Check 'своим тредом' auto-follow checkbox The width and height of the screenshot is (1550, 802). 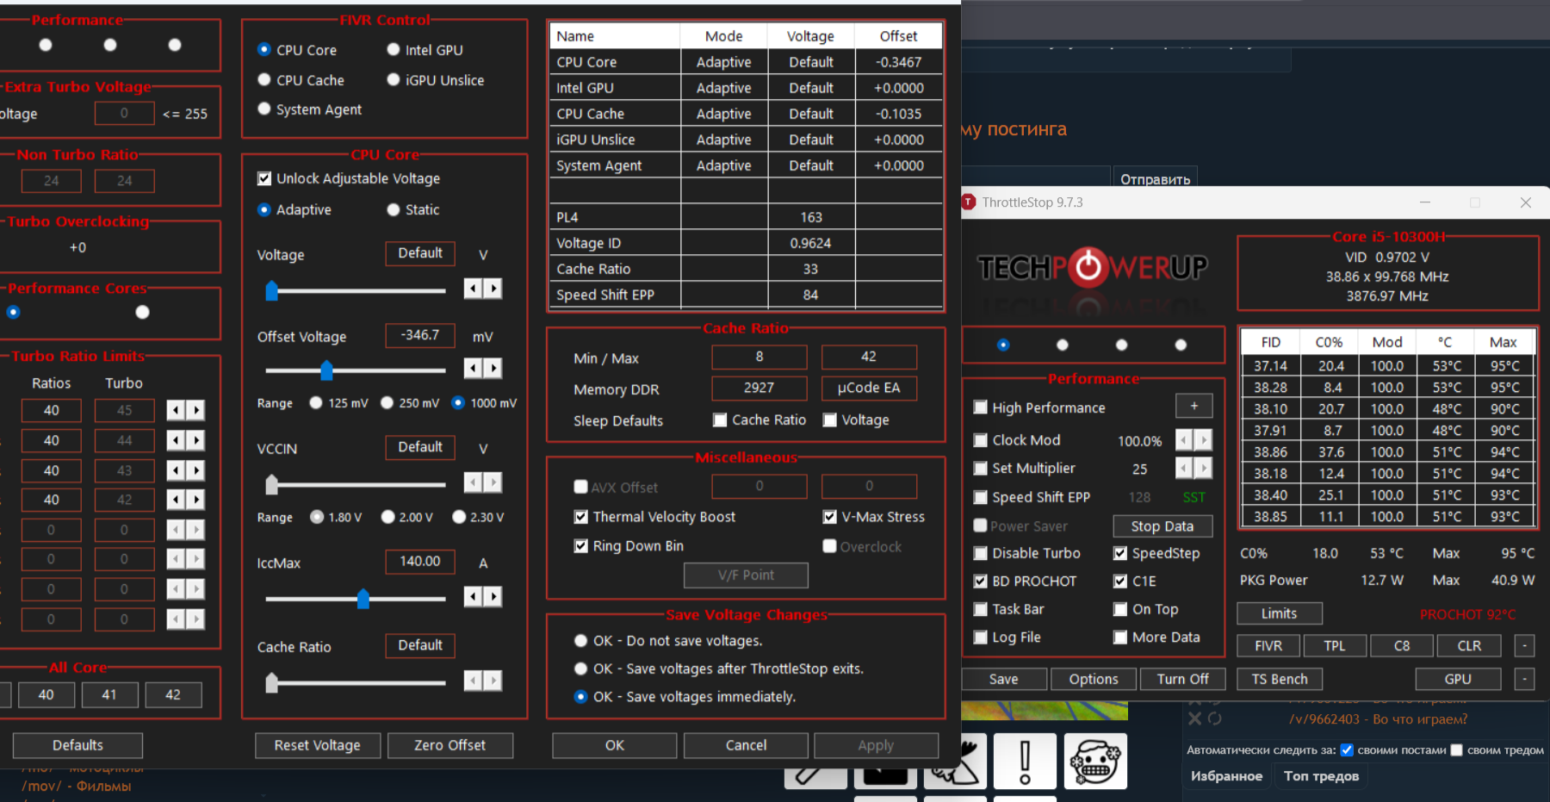coord(1457,750)
